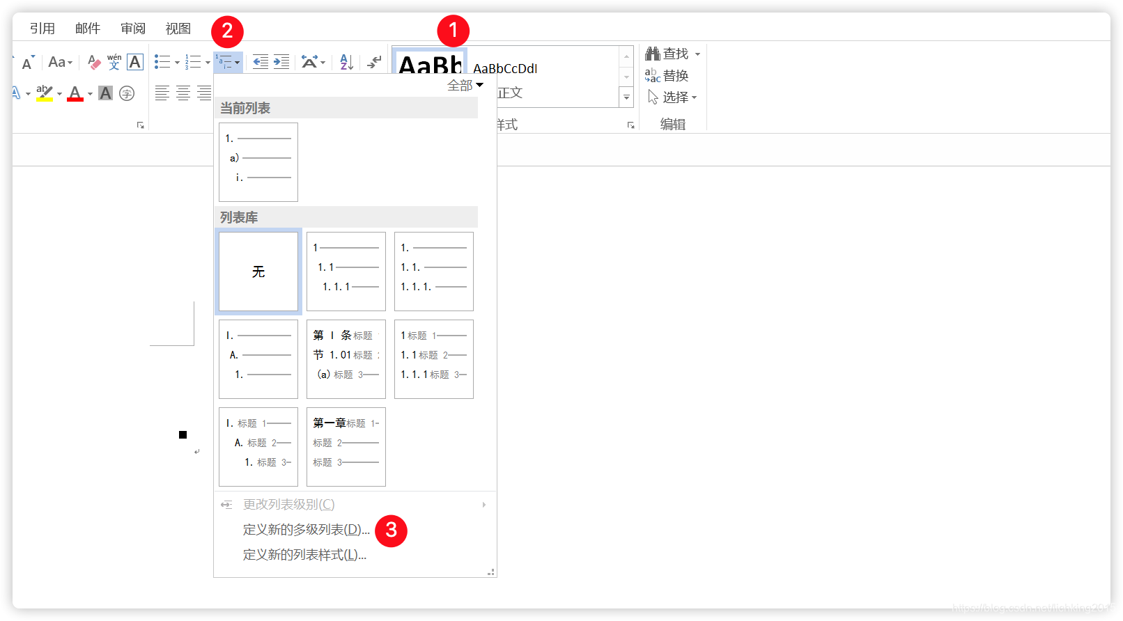Decrease paragraph indent
Image resolution: width=1123 pixels, height=621 pixels.
261,62
